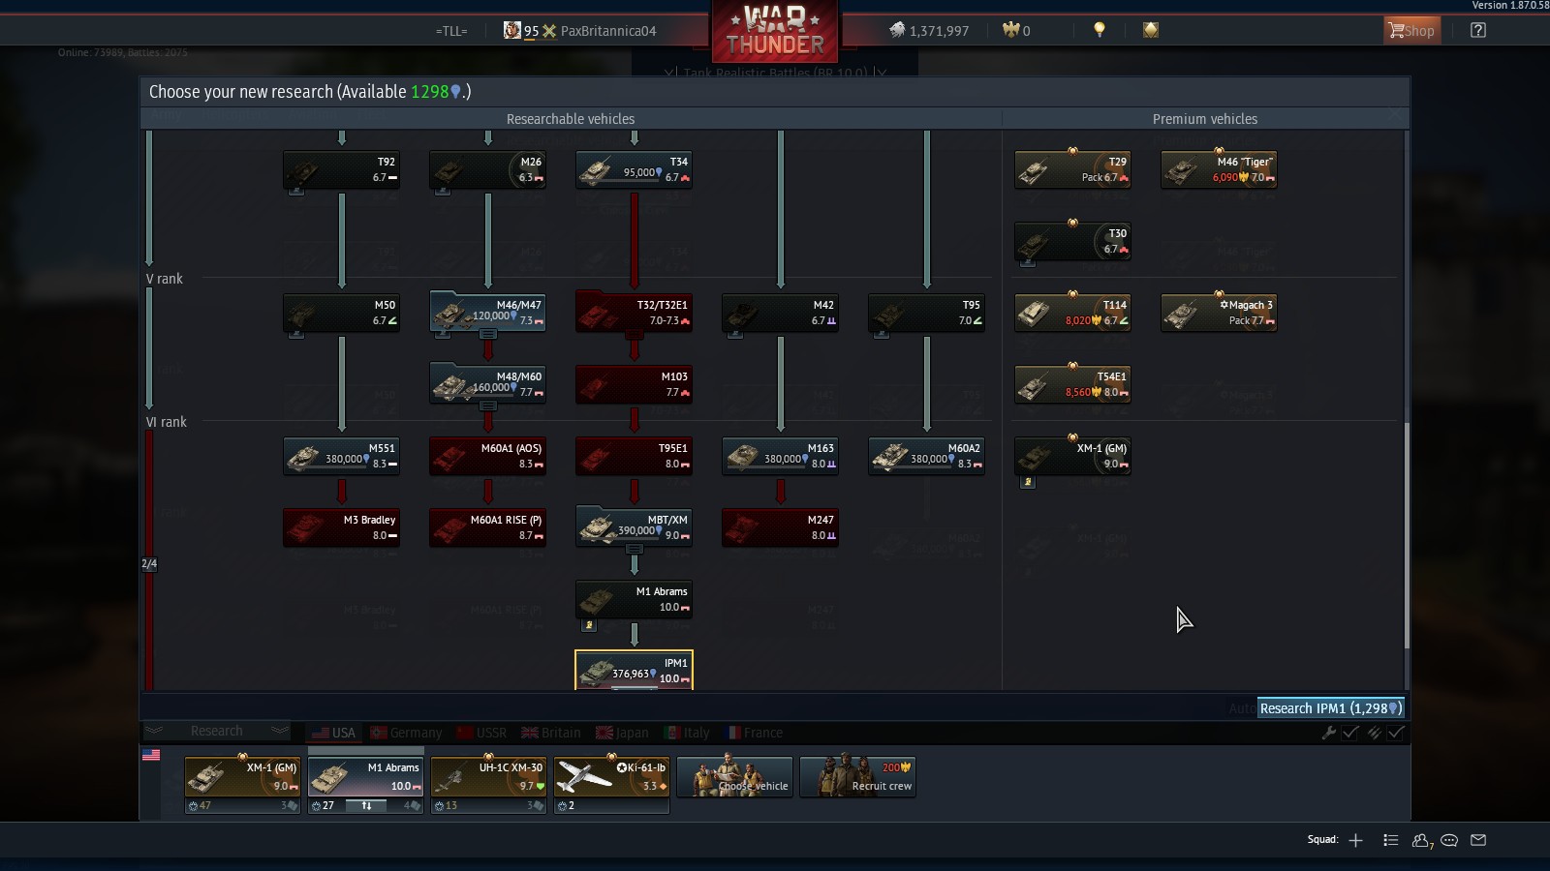Select the M60A1 RISE (P) card
The image size is (1550, 871).
click(488, 528)
